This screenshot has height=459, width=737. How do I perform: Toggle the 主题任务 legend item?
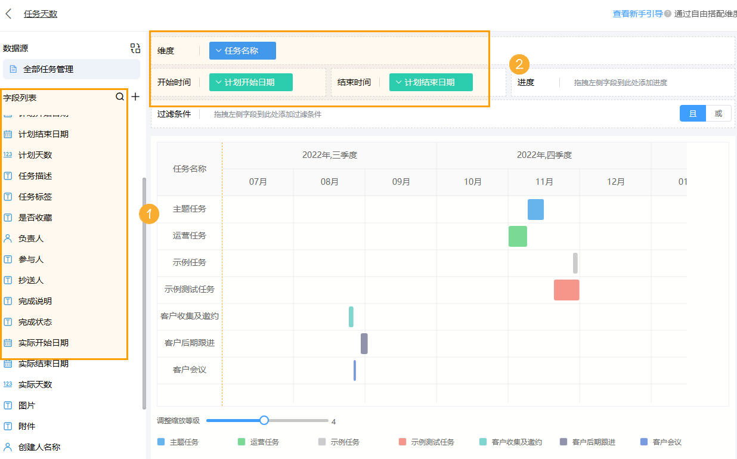coord(179,441)
